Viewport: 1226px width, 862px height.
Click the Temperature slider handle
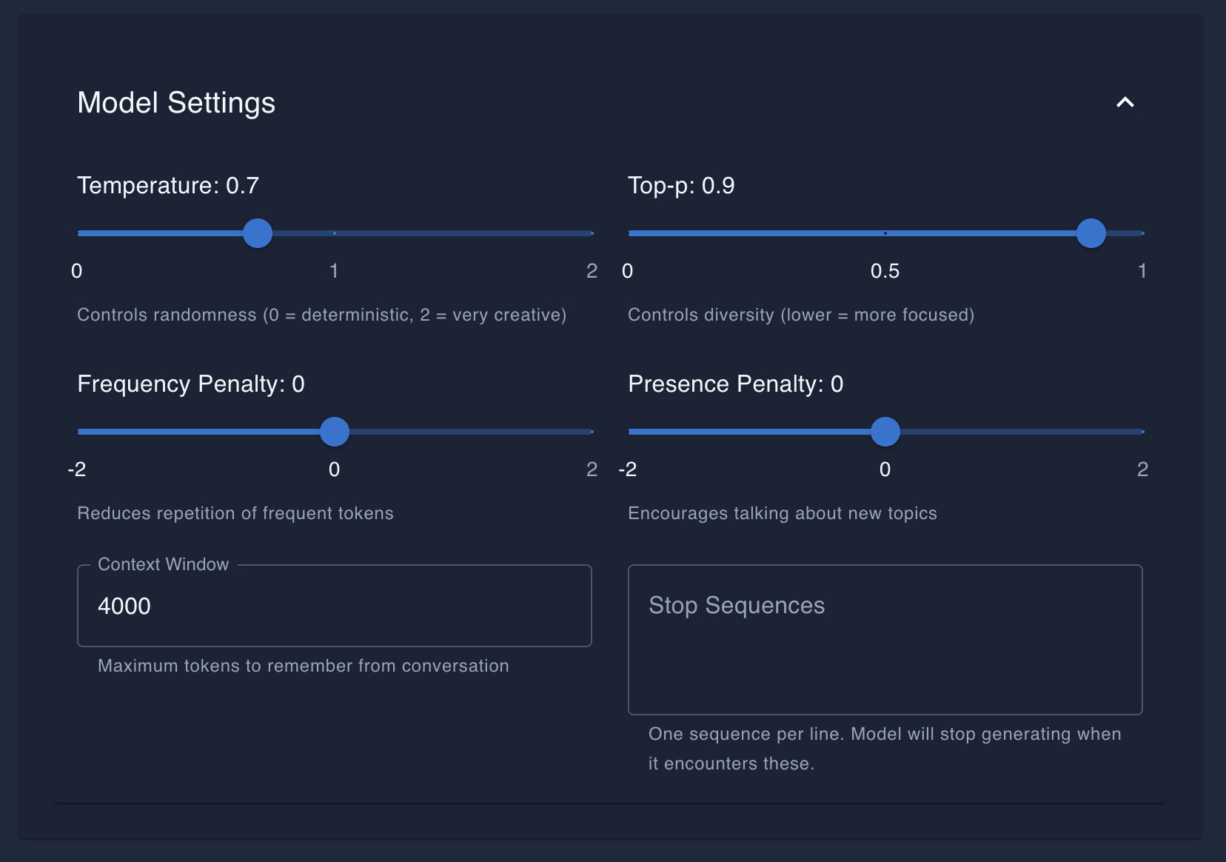pos(258,233)
